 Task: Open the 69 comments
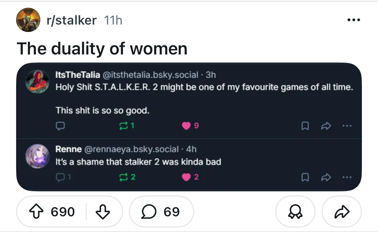(x=162, y=212)
